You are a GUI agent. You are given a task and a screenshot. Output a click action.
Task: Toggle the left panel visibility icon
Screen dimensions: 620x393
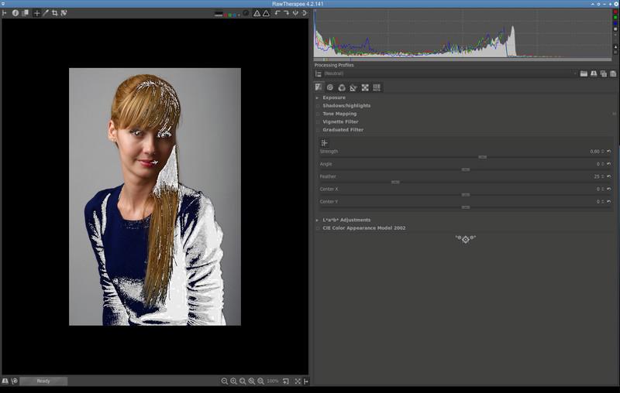[5, 13]
